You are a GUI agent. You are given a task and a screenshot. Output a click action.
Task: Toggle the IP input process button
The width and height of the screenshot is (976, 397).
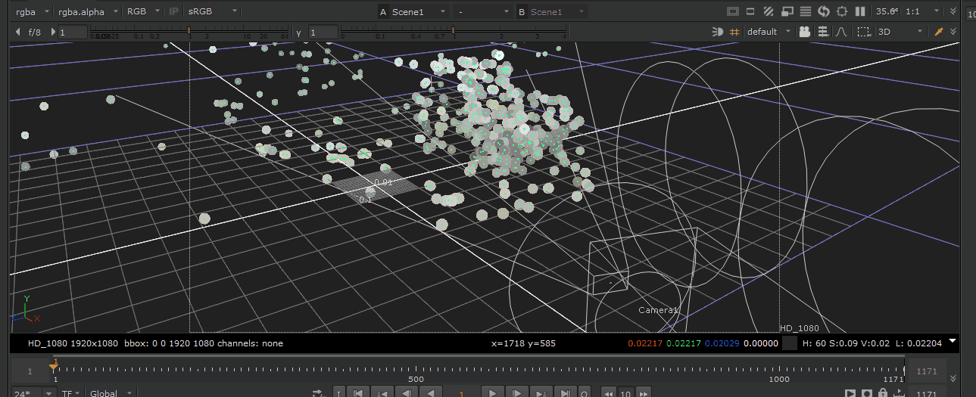(173, 11)
